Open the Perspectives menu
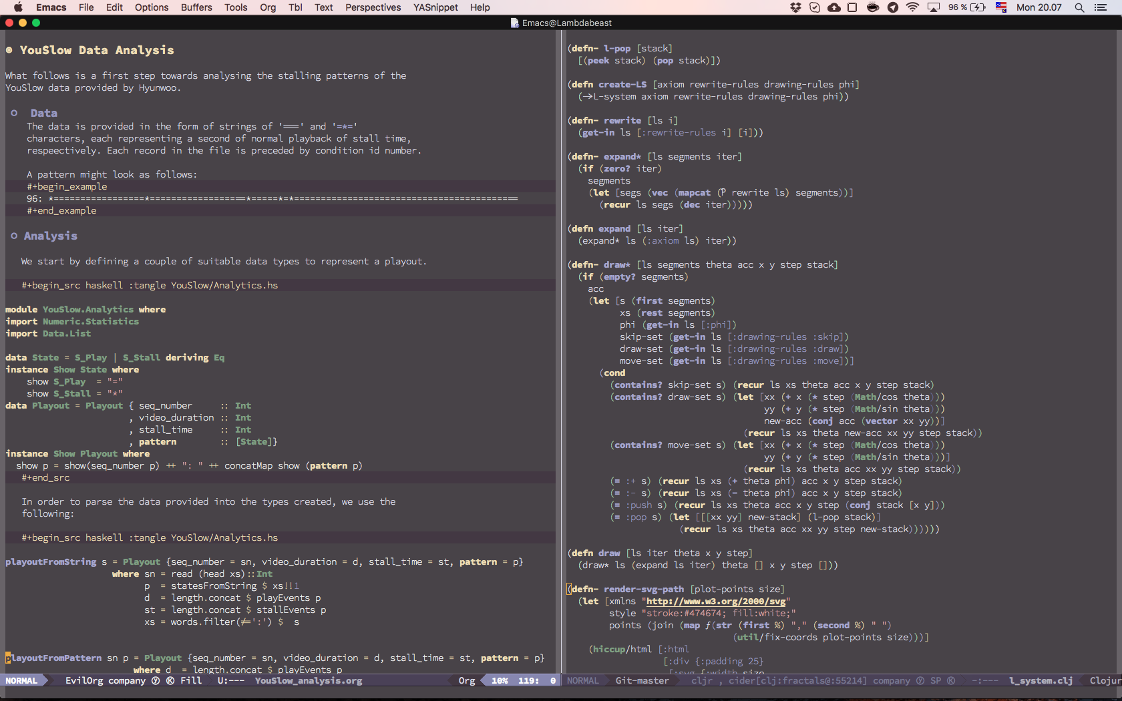Screen dimensions: 1122x701 373,7
